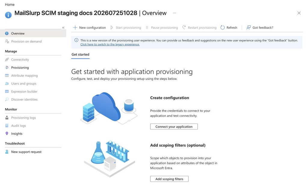Open Audit logs under Monitor

pyautogui.click(x=18, y=126)
